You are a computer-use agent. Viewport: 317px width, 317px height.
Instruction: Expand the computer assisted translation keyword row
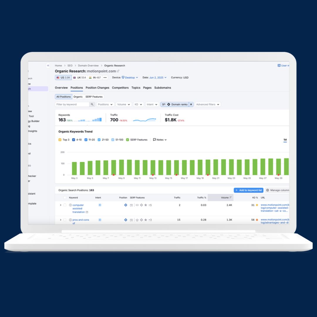(60, 205)
